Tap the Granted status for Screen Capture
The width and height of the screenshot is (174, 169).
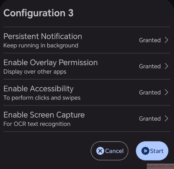[x=150, y=119]
